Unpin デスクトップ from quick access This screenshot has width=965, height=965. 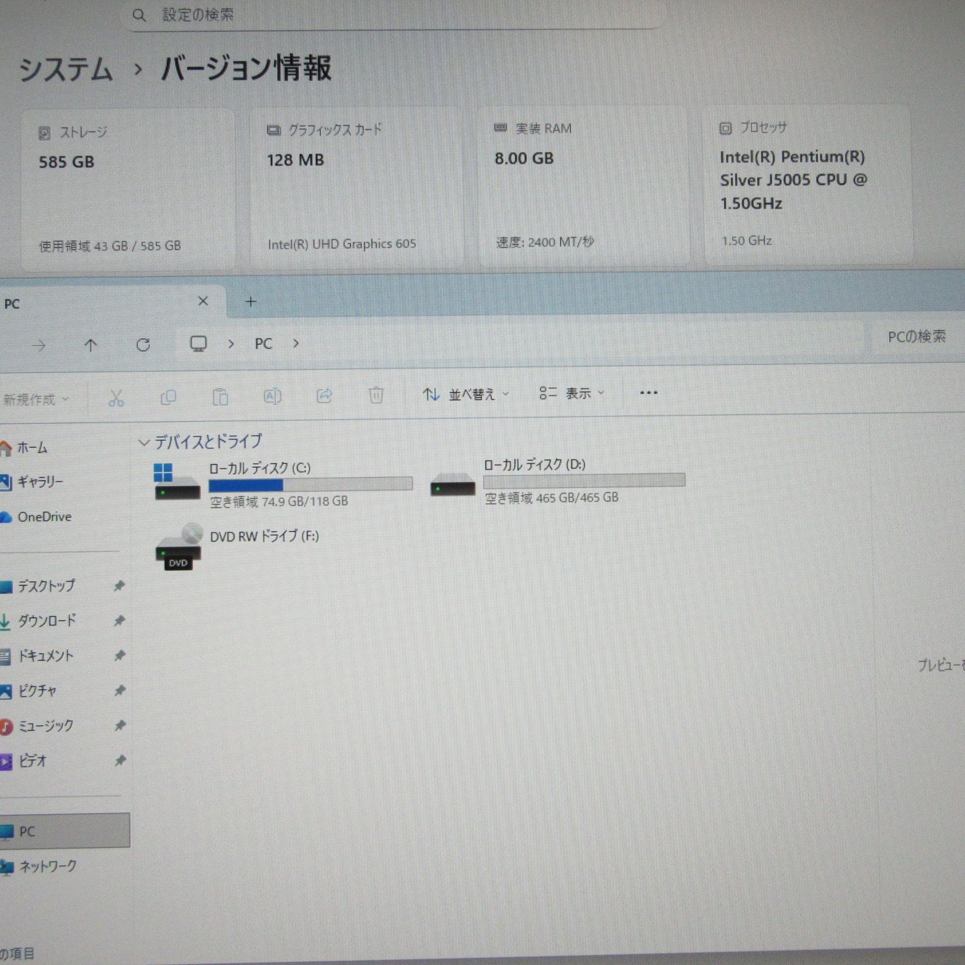(x=119, y=586)
